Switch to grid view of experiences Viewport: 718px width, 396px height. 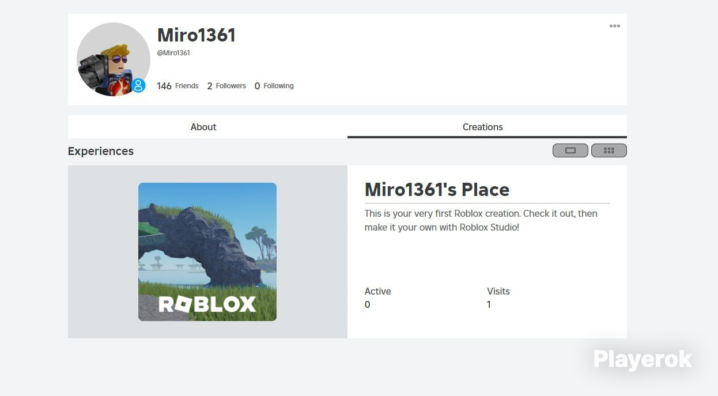pyautogui.click(x=609, y=150)
